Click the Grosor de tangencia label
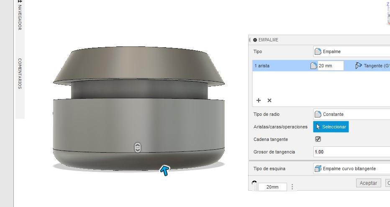The image size is (390, 207). click(274, 152)
